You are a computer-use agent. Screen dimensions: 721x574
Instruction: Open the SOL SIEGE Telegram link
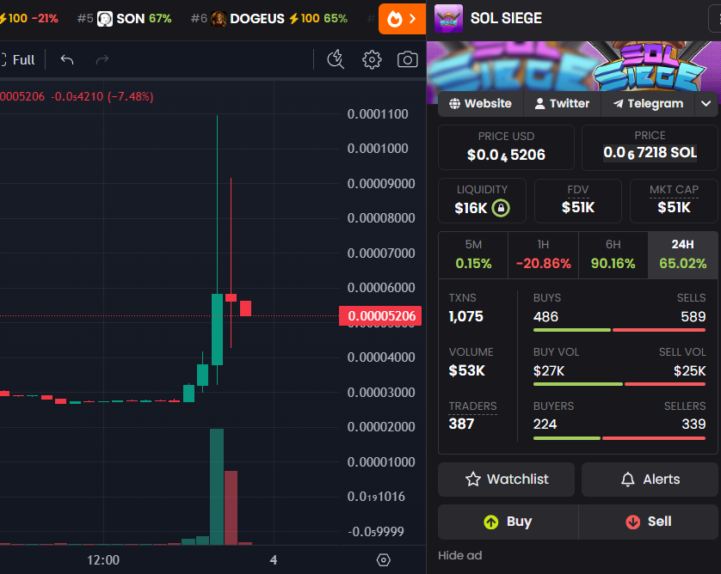(x=648, y=104)
